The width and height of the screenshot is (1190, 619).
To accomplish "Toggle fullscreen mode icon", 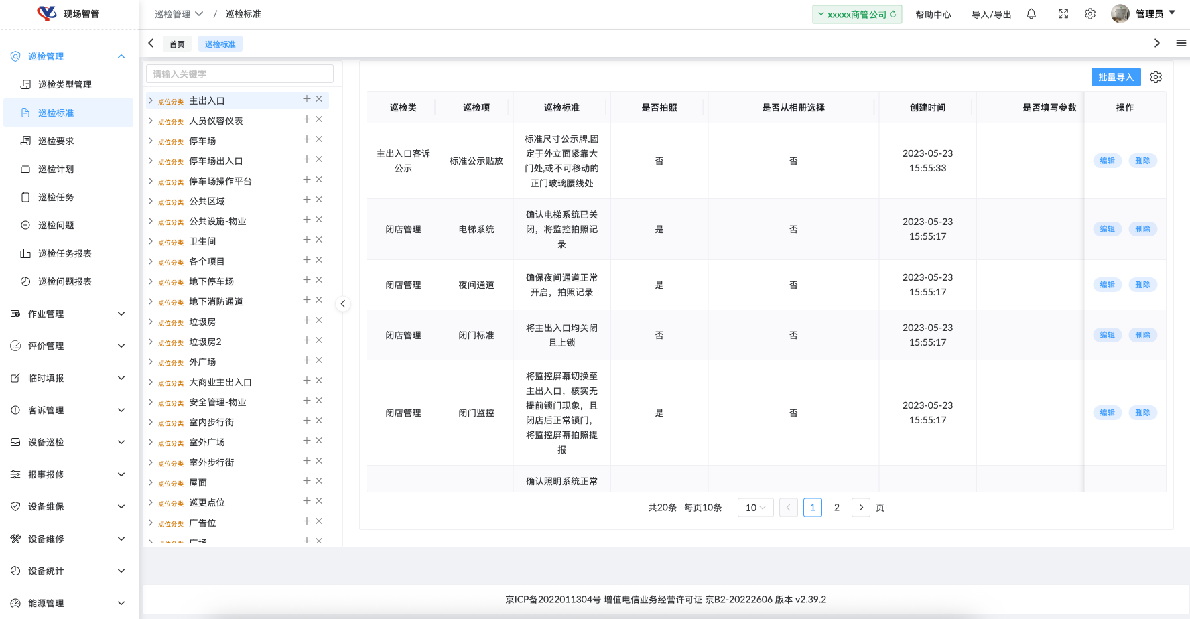I will tap(1063, 14).
